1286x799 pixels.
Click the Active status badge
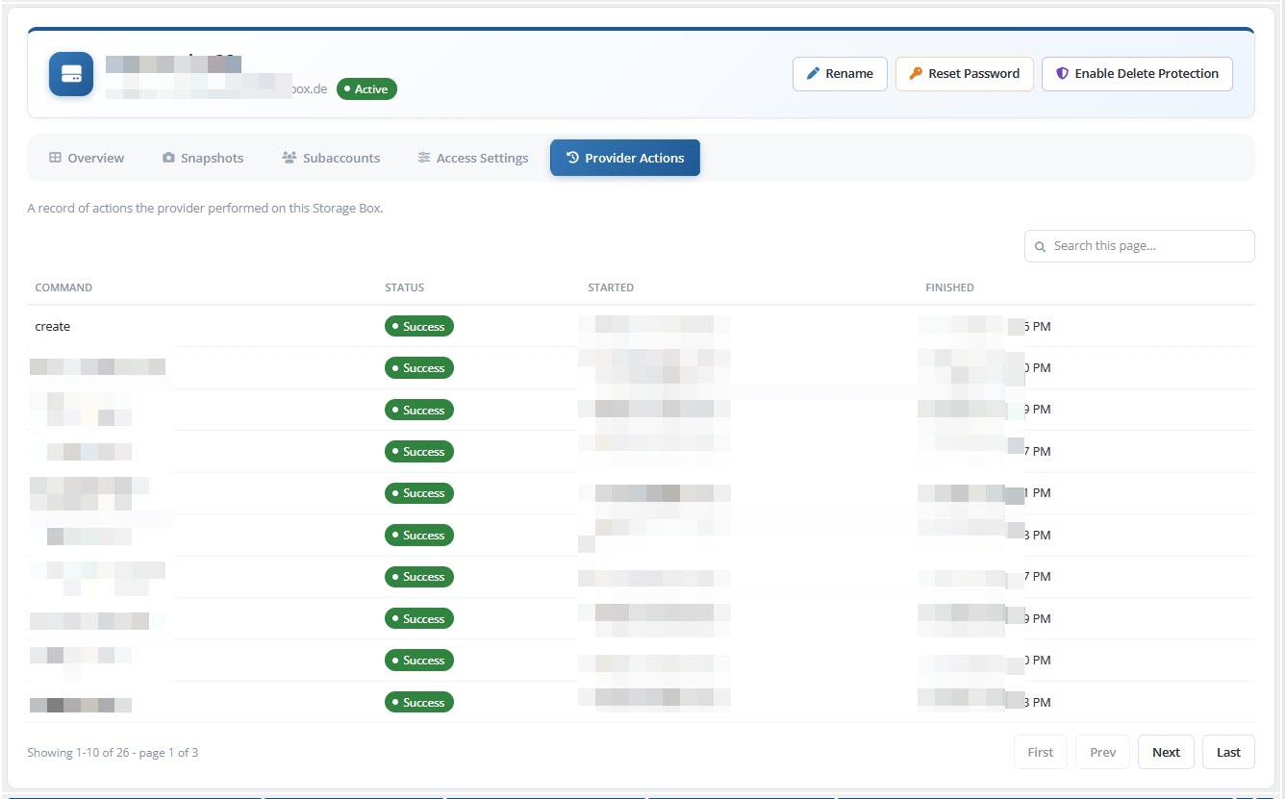366,89
